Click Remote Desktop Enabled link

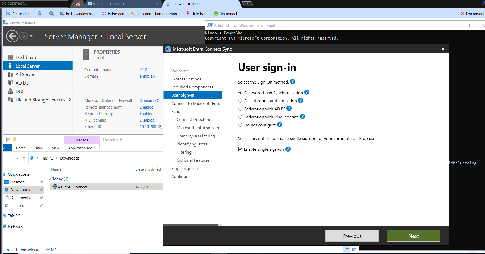pos(146,114)
